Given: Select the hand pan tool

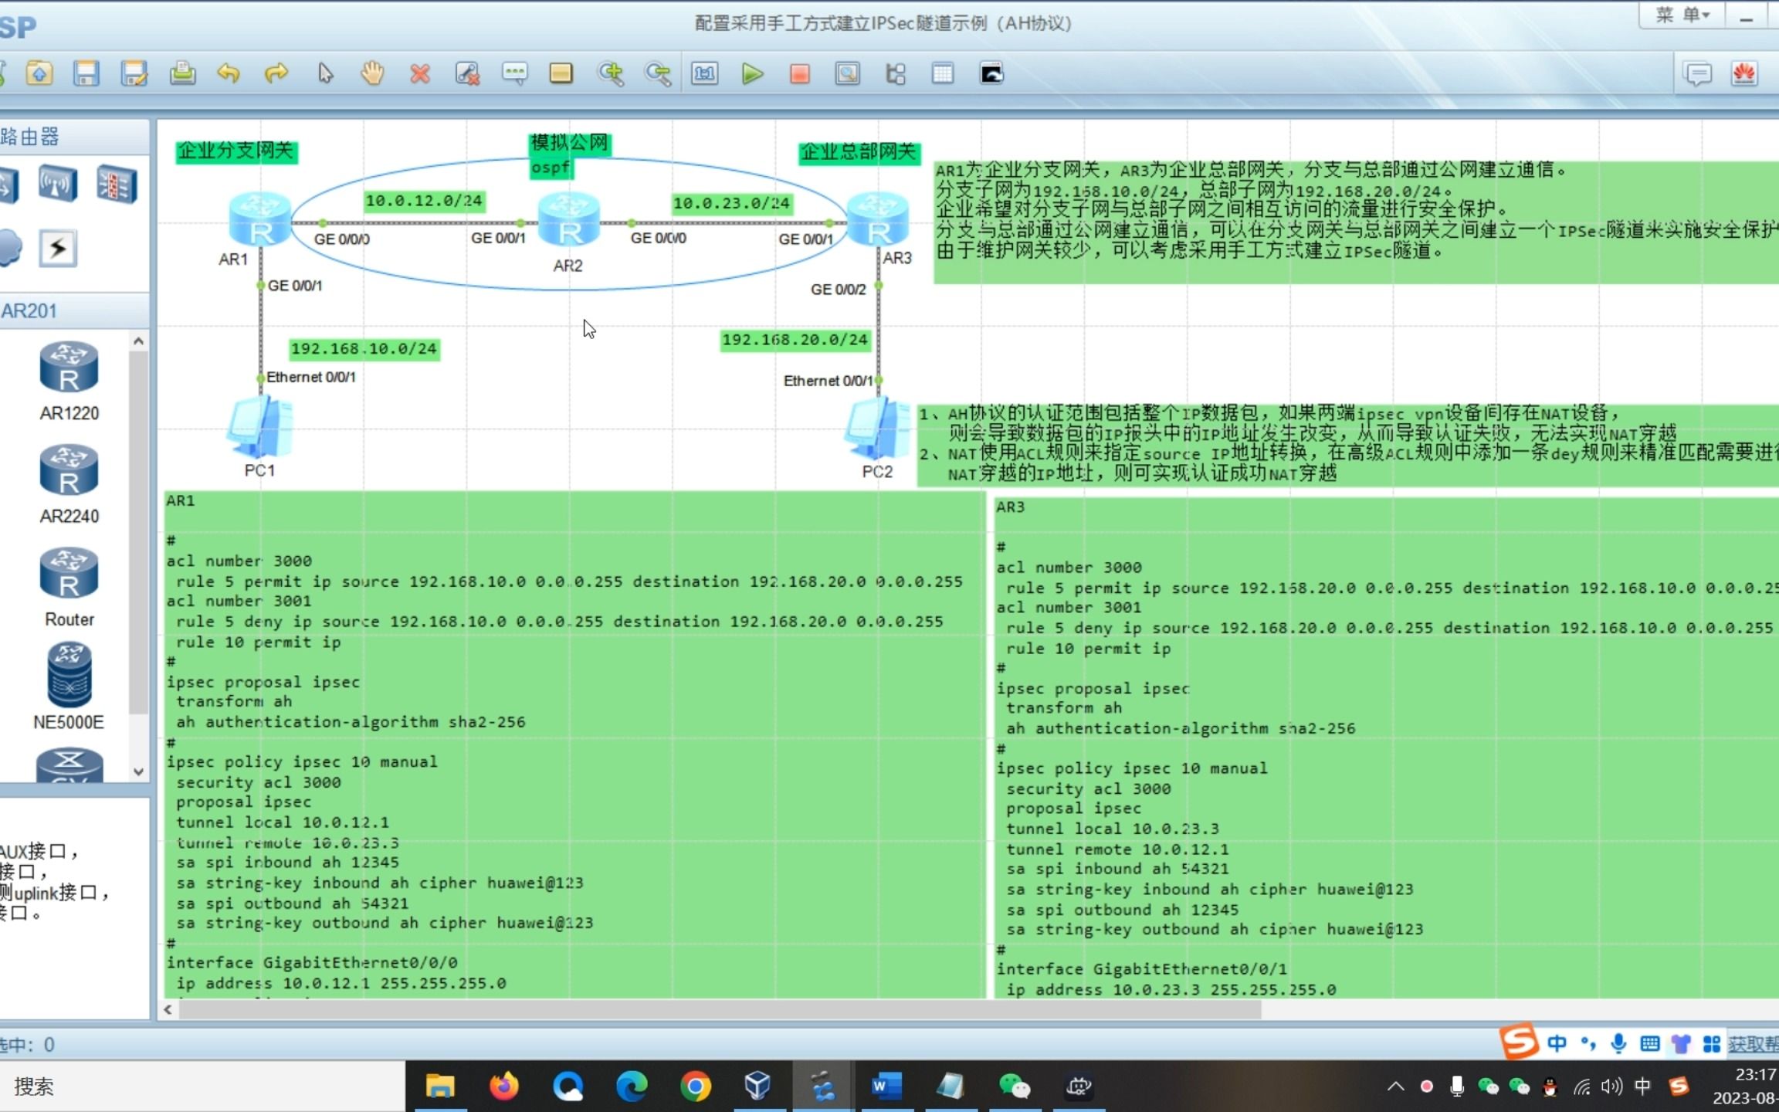Looking at the screenshot, I should pos(372,74).
